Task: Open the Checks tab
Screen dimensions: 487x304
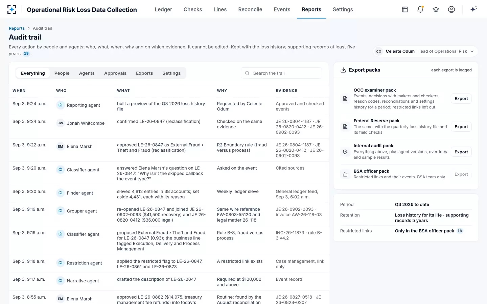Action: coord(193,9)
